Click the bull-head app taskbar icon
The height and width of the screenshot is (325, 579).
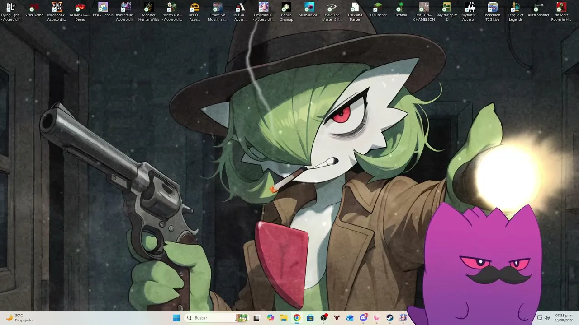(337, 318)
